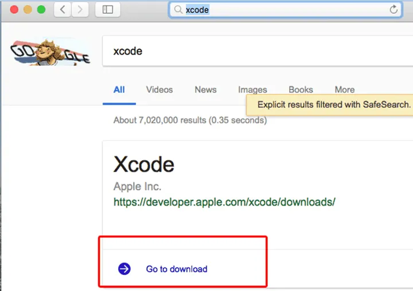Click the Safari forward arrow button
The width and height of the screenshot is (413, 291).
pos(80,10)
